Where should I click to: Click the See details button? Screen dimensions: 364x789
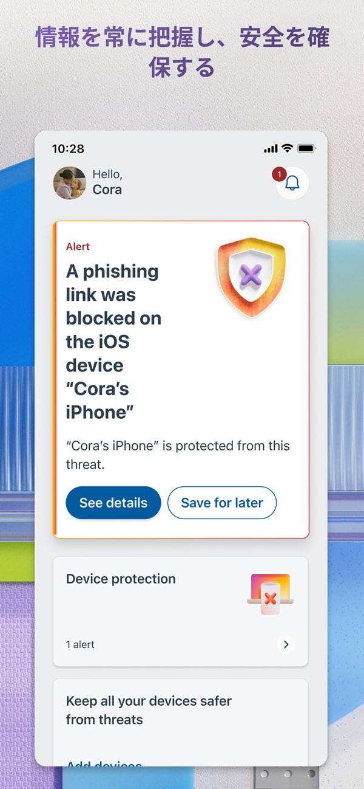113,503
